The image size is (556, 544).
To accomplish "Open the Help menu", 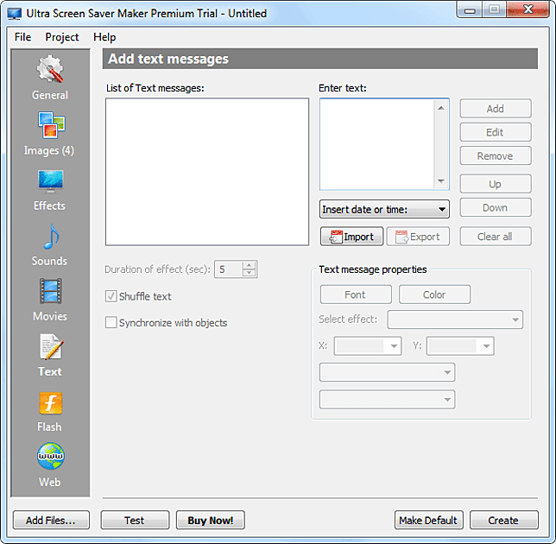I will pos(104,37).
